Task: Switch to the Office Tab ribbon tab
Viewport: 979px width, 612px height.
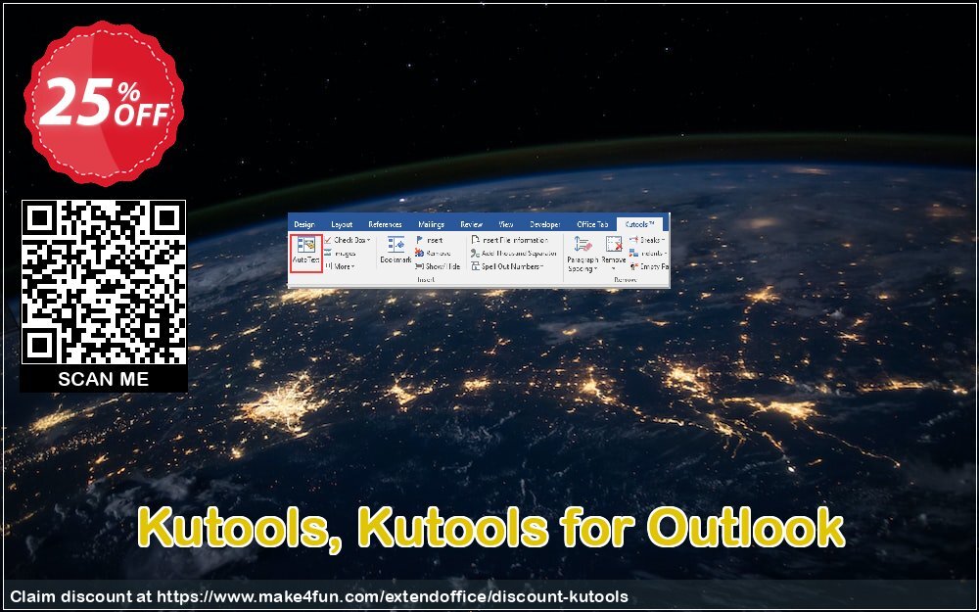Action: tap(592, 224)
